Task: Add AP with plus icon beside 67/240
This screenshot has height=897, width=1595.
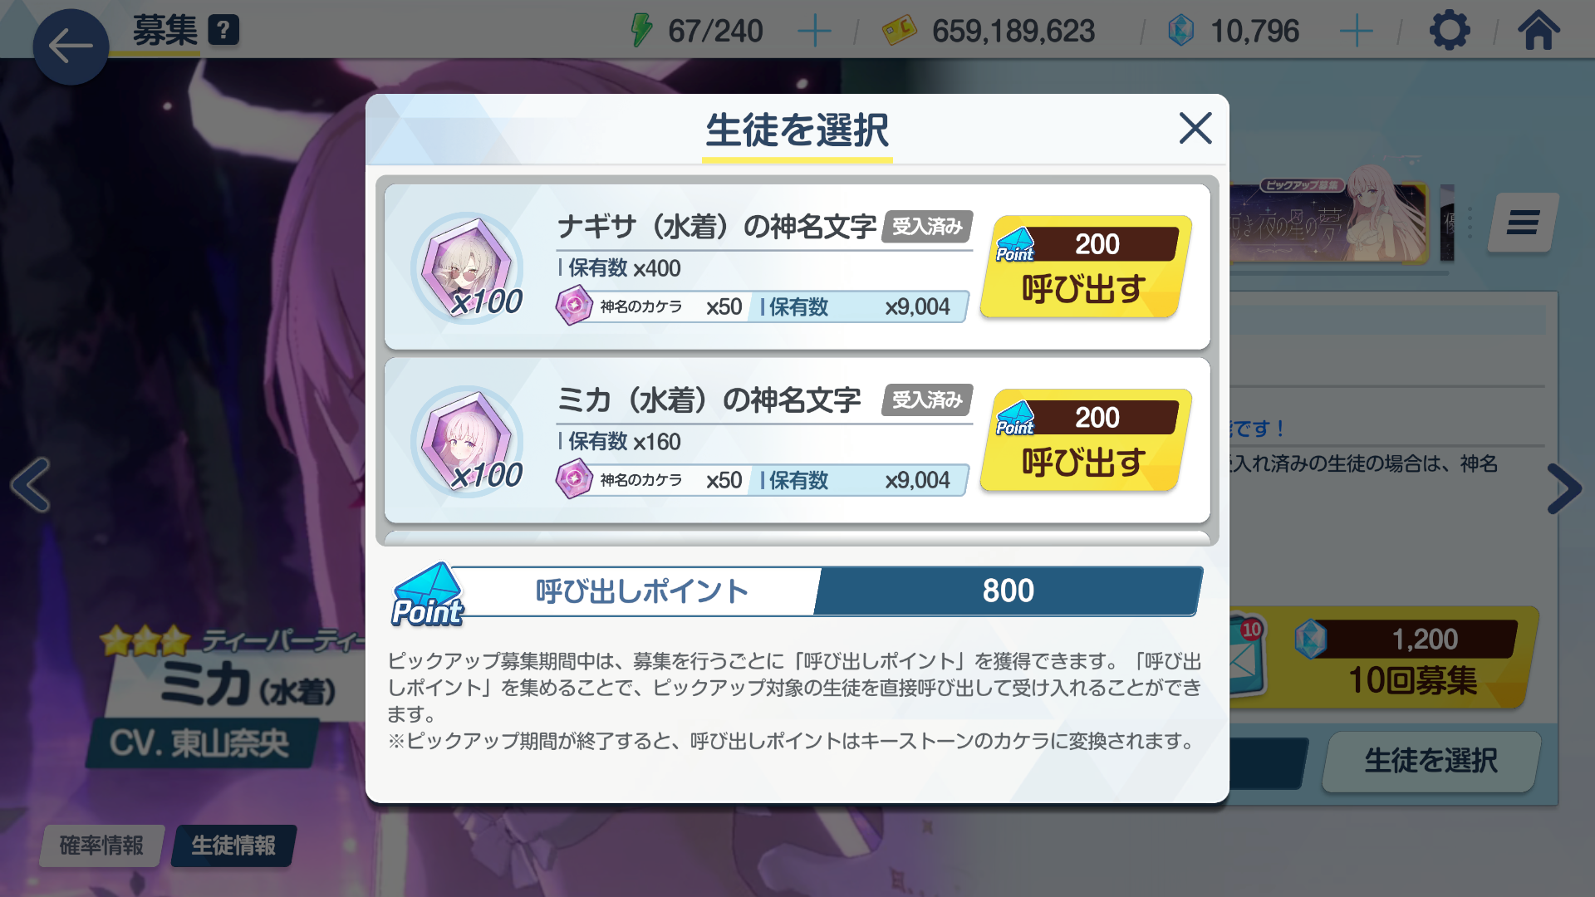Action: tap(814, 32)
